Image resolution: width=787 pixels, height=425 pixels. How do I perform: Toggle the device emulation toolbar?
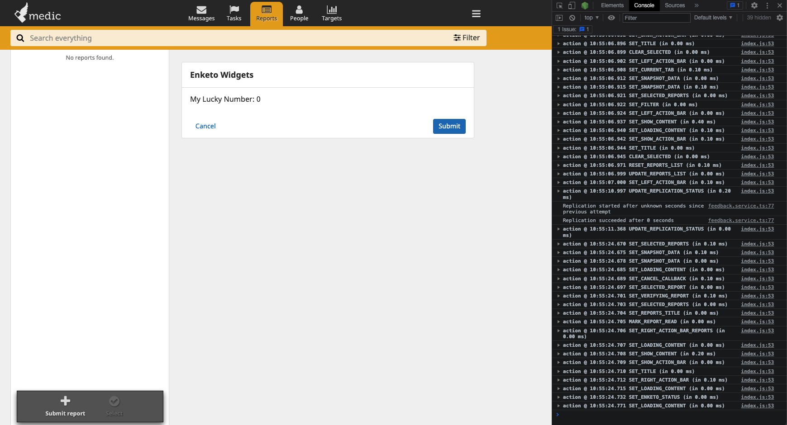pos(571,5)
